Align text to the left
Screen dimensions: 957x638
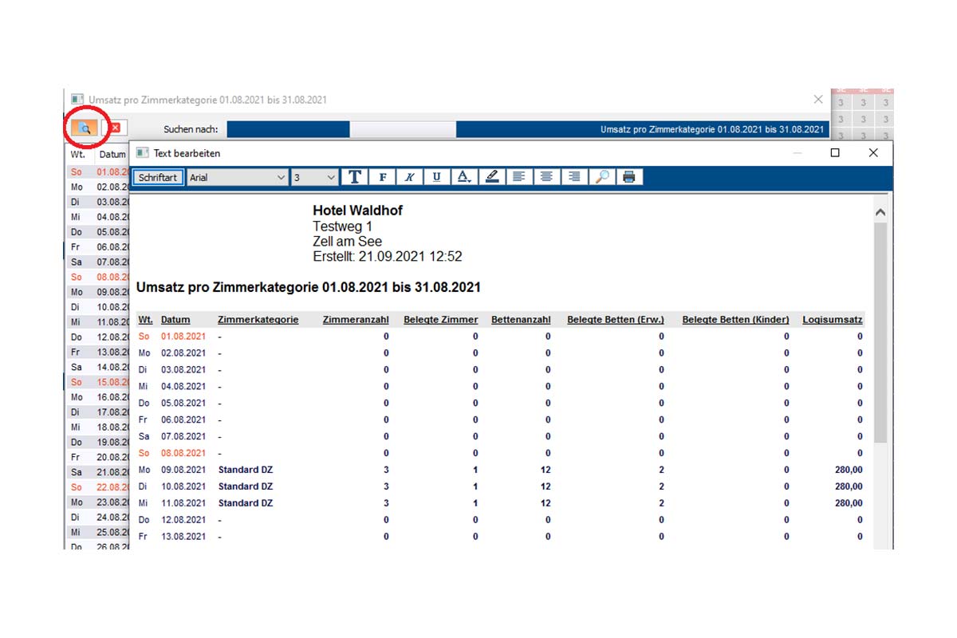pos(518,177)
